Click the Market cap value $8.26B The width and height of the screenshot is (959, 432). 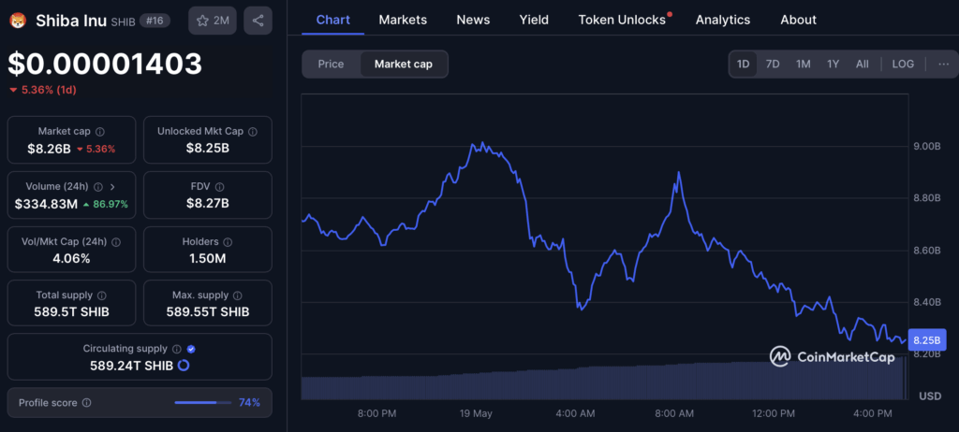50,149
